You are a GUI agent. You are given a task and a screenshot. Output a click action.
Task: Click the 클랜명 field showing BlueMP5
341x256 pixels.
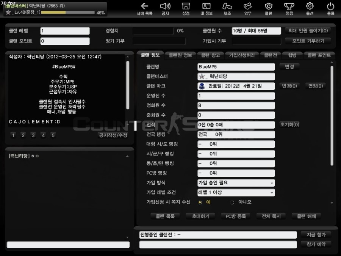(236, 67)
